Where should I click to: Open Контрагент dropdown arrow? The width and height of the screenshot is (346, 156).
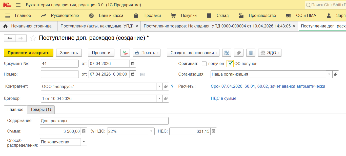[x=159, y=86]
